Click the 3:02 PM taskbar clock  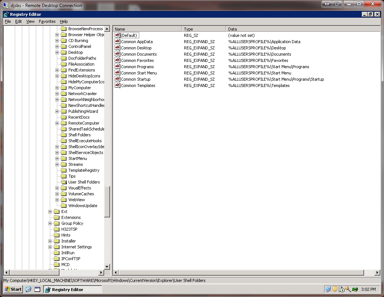368,289
